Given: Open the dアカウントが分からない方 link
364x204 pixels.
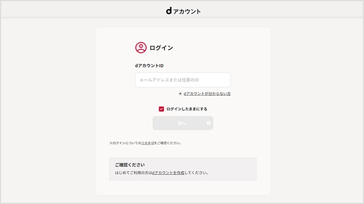Looking at the screenshot, I should [207, 93].
